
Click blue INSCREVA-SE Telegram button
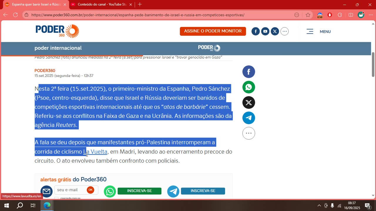click(203, 191)
